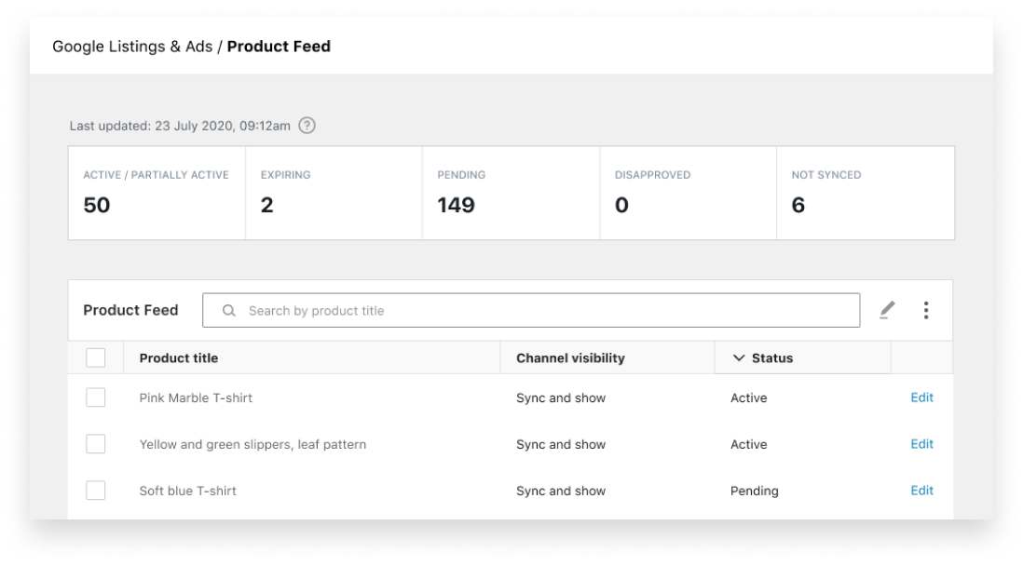Edit the Yellow and green slippers listing
Viewport: 1023px width, 566px height.
point(922,444)
